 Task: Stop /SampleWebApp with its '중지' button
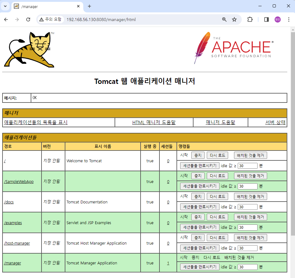198,176
